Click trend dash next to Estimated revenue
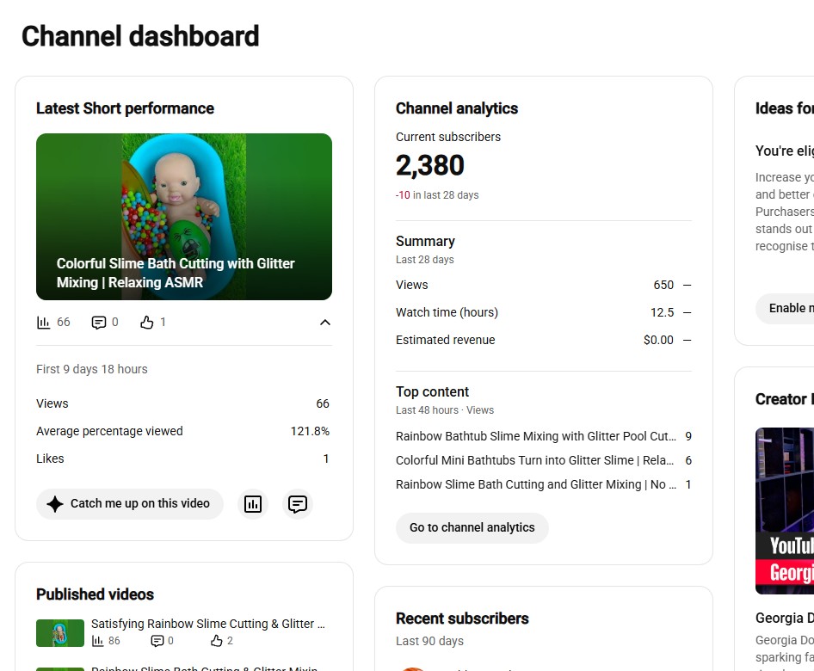Image resolution: width=814 pixels, height=671 pixels. coord(687,340)
